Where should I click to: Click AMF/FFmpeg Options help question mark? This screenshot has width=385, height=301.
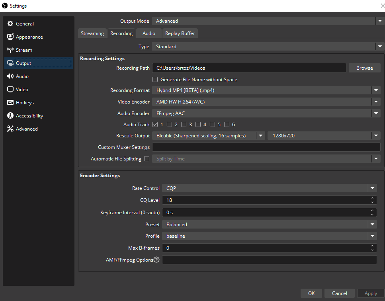[156, 260]
